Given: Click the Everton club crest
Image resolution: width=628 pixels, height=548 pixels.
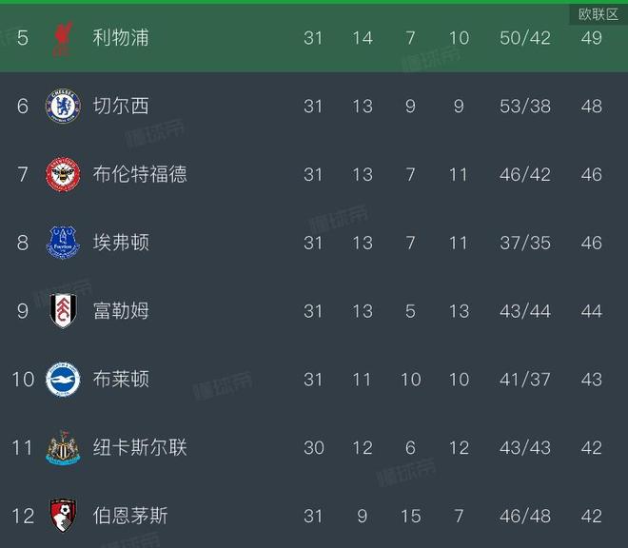Looking at the screenshot, I should [64, 244].
